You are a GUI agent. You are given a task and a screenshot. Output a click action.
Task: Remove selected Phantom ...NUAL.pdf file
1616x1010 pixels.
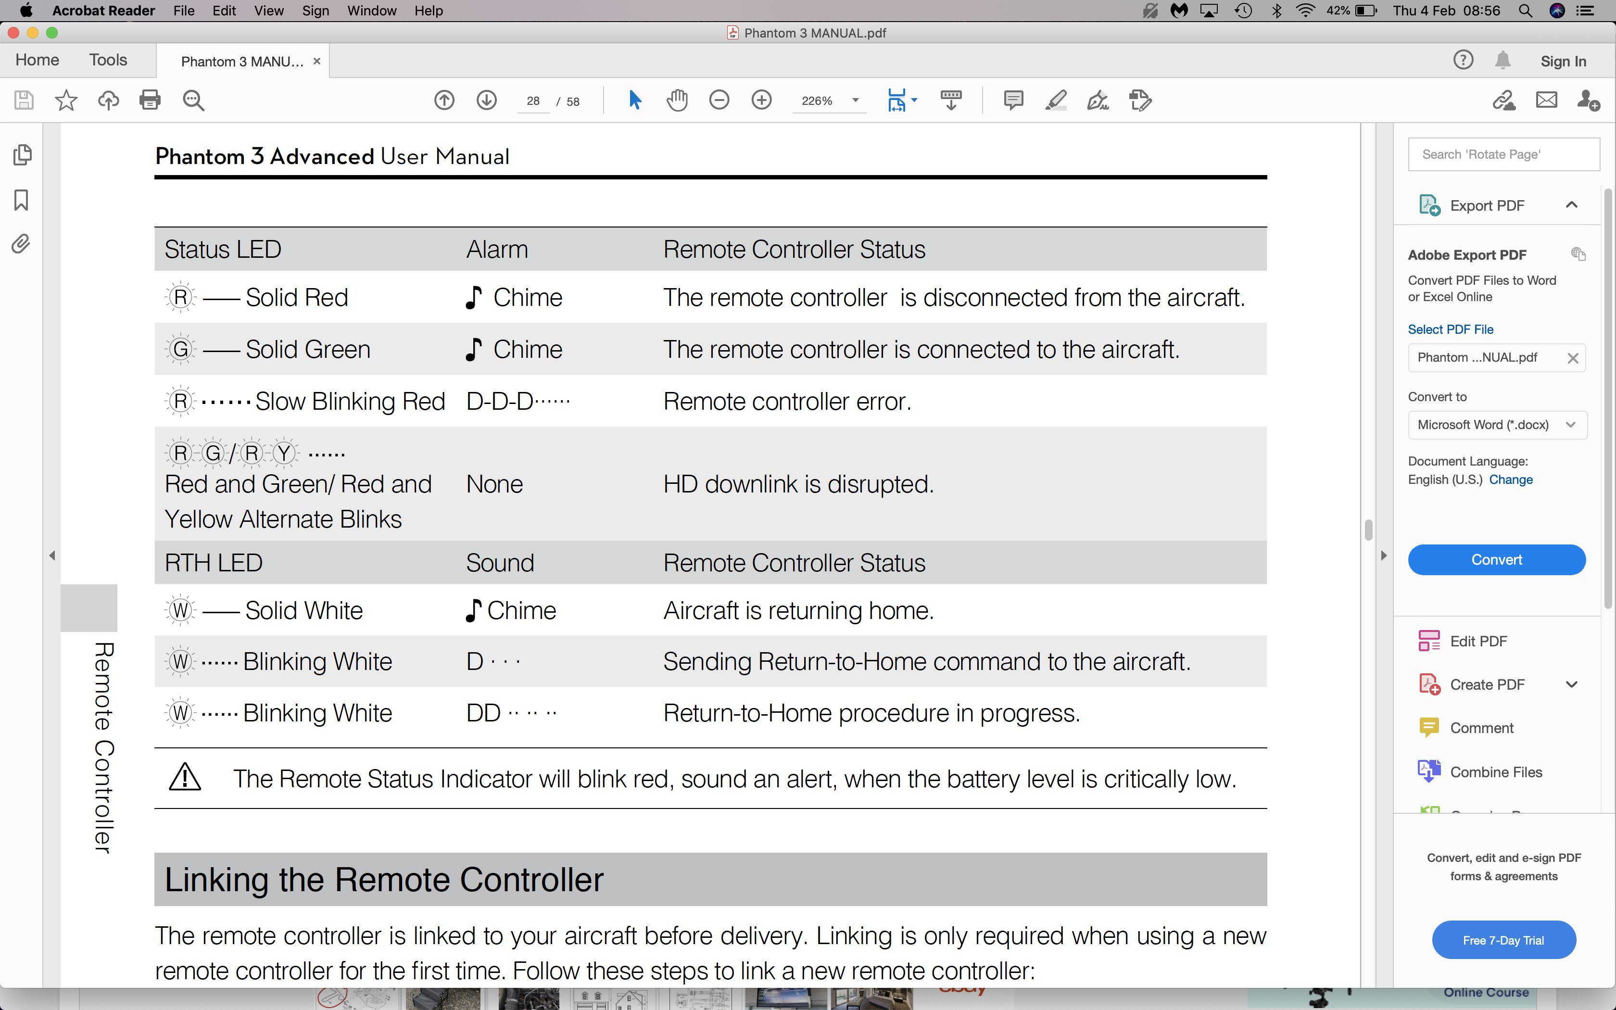pos(1573,358)
